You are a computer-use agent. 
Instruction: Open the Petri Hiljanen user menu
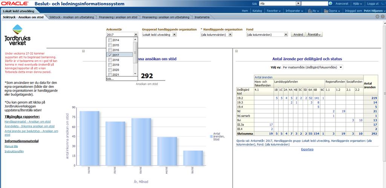(374, 11)
